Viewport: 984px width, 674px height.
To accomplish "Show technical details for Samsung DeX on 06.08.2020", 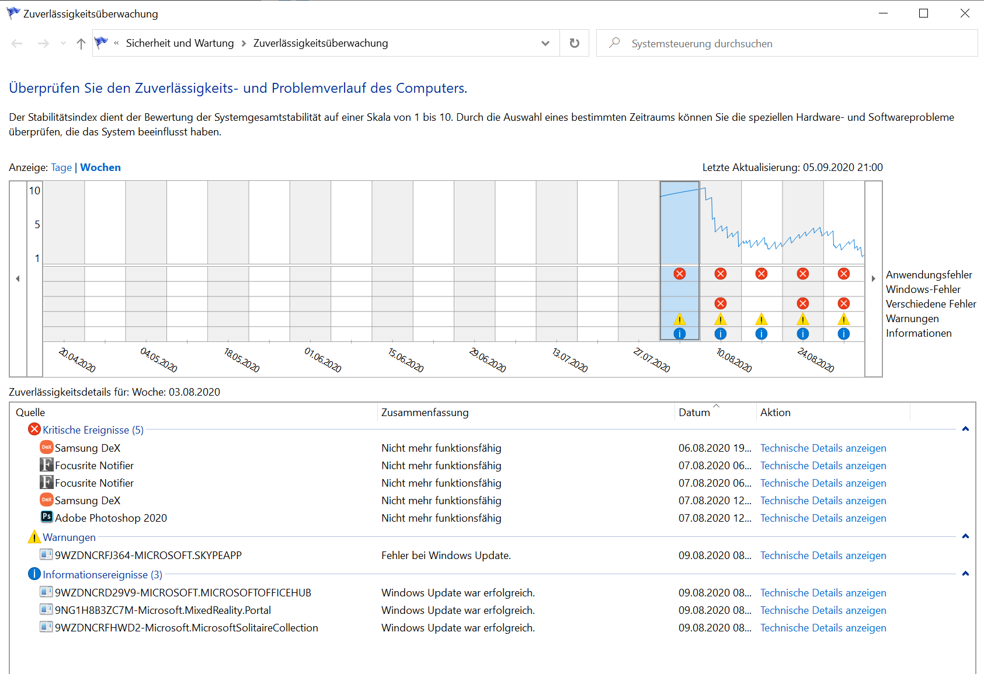I will [x=823, y=448].
